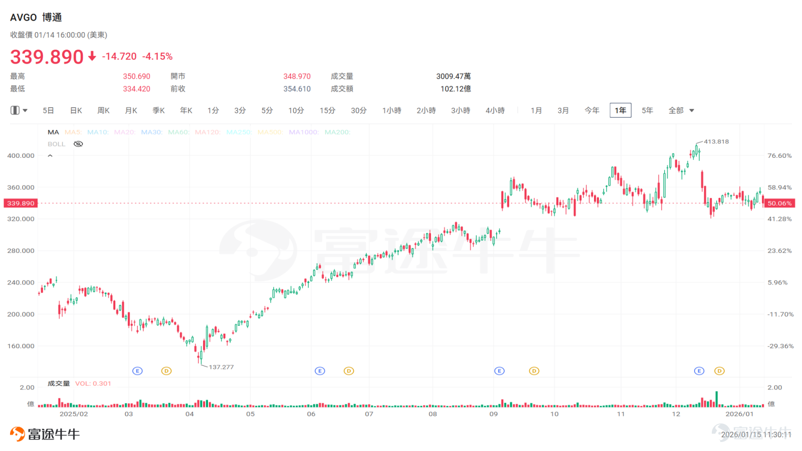Click the red 339.890 price label on the axis

[21, 203]
